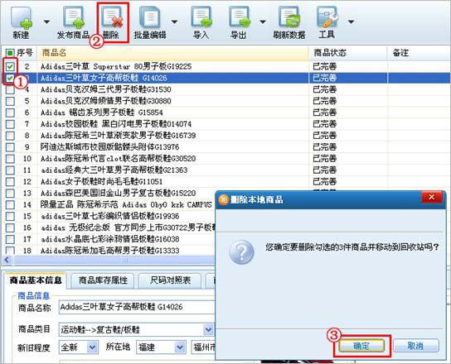Screen dimensions: 451x364
Task: Click the question mark icon in dialog
Action: (241, 252)
